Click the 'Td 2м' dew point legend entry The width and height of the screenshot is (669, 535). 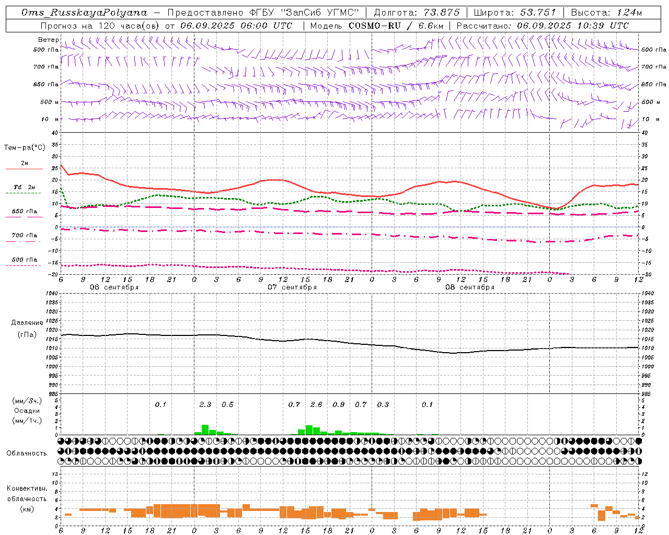(24, 187)
